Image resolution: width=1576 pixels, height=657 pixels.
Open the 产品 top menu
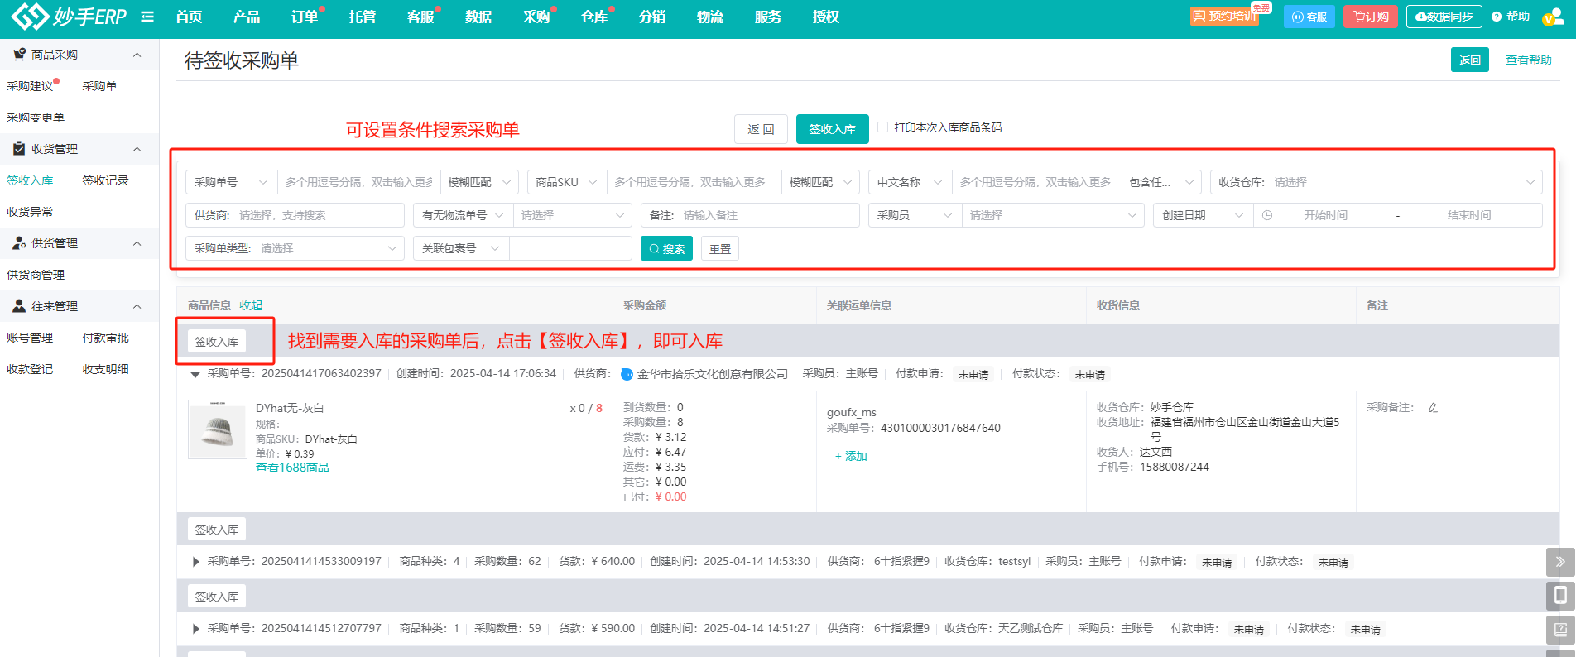(247, 17)
